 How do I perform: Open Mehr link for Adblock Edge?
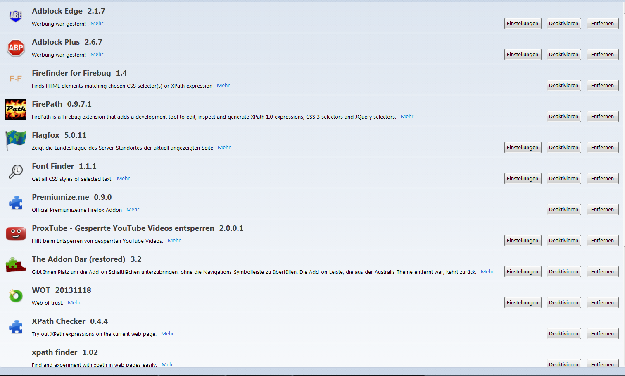pos(97,24)
